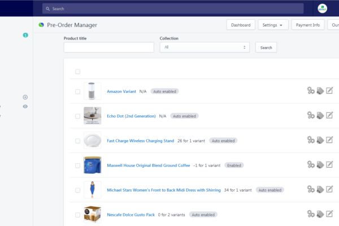Click tag icon for Michael Stars dress
The image size is (339, 226).
point(320,189)
